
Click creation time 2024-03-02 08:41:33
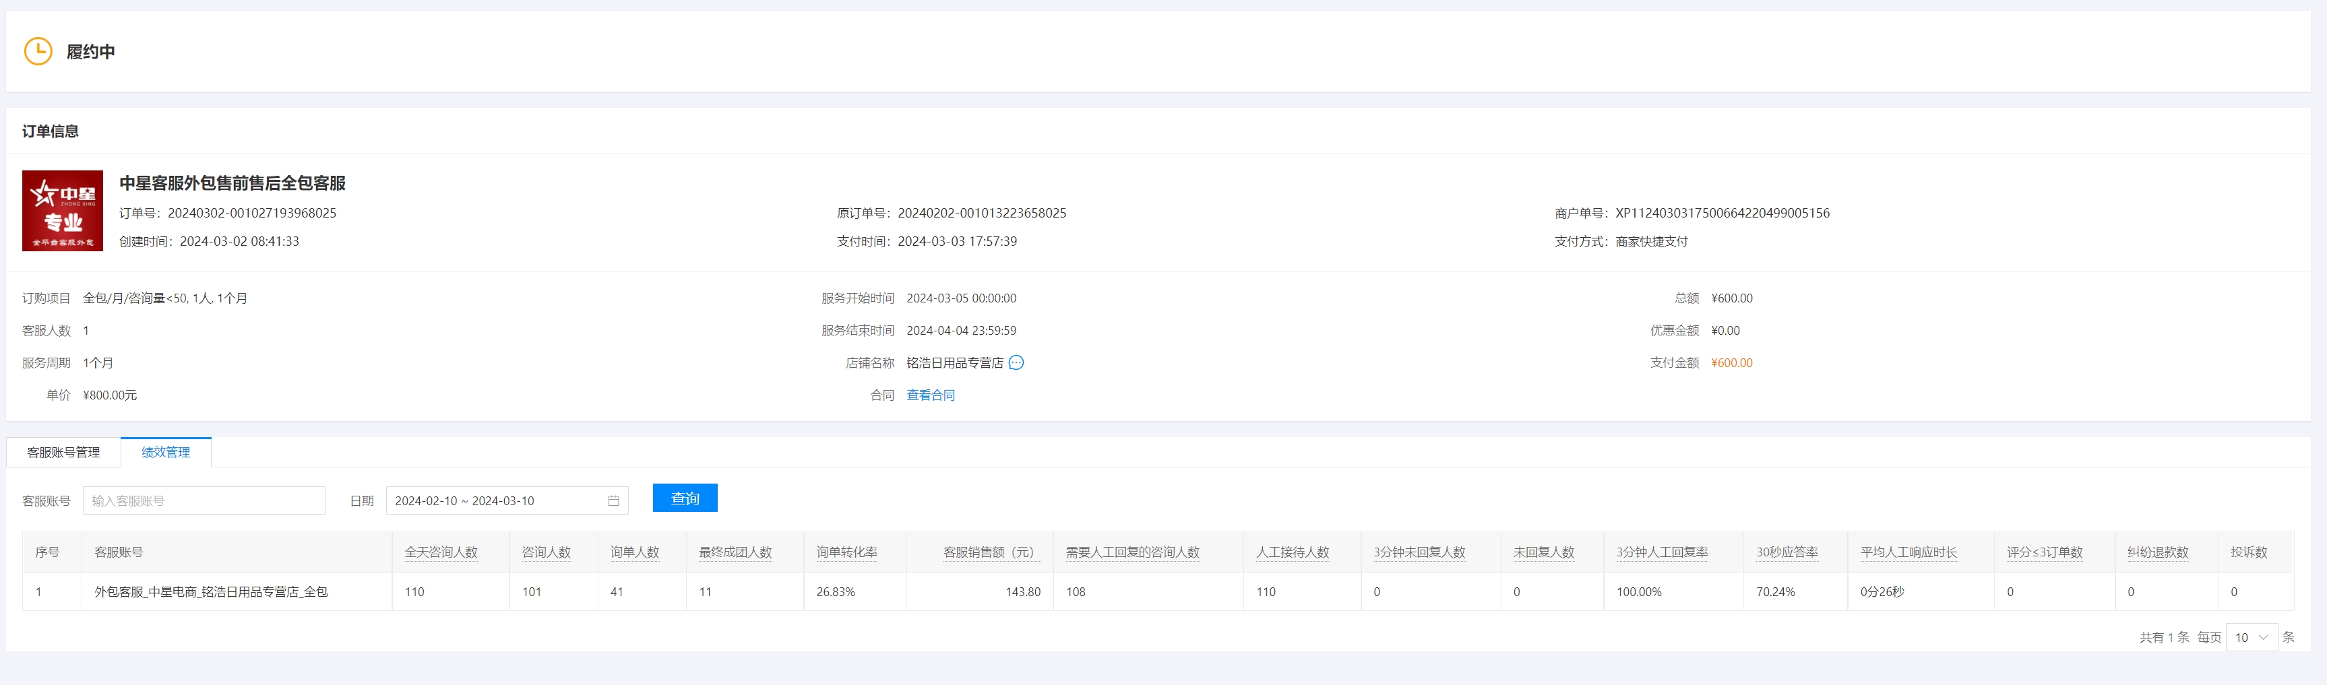click(239, 241)
